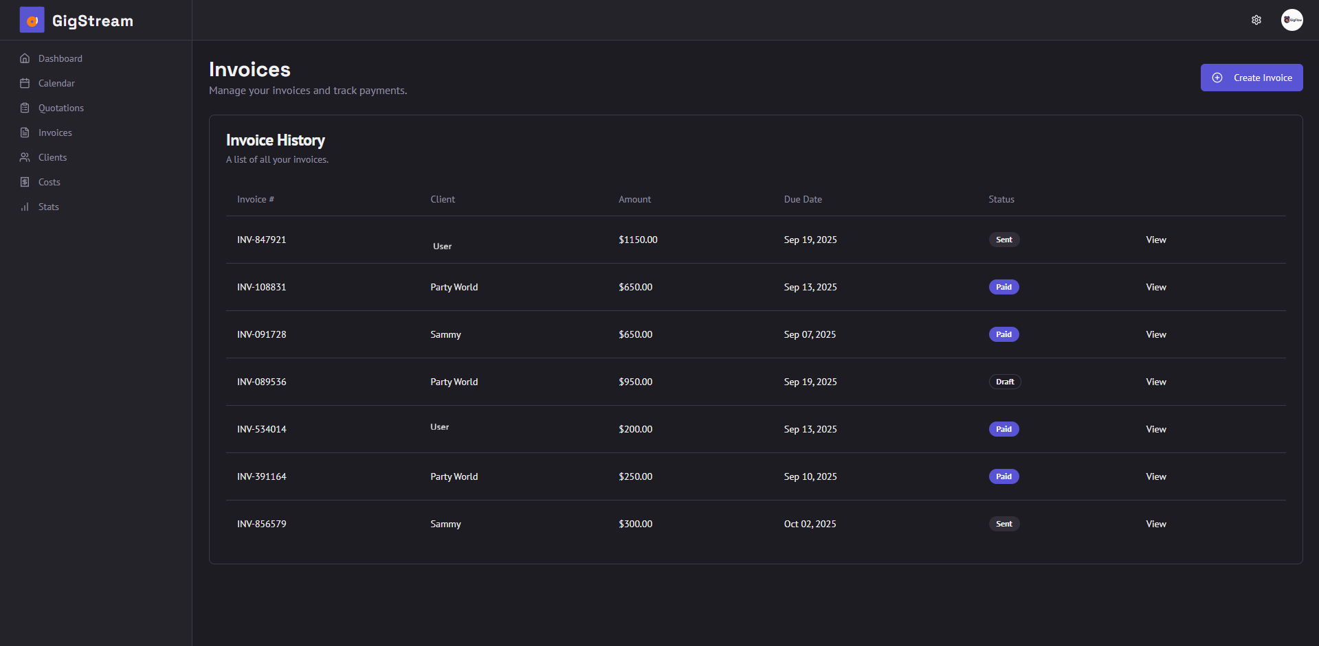
Task: Click the Draft status badge for INV-089536
Action: click(x=1004, y=382)
